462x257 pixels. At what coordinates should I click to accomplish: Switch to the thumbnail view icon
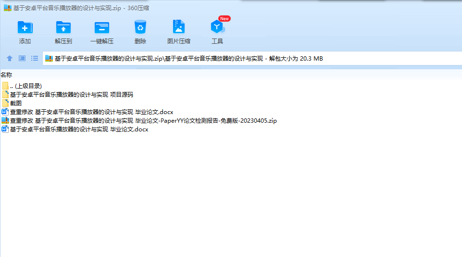click(22, 58)
